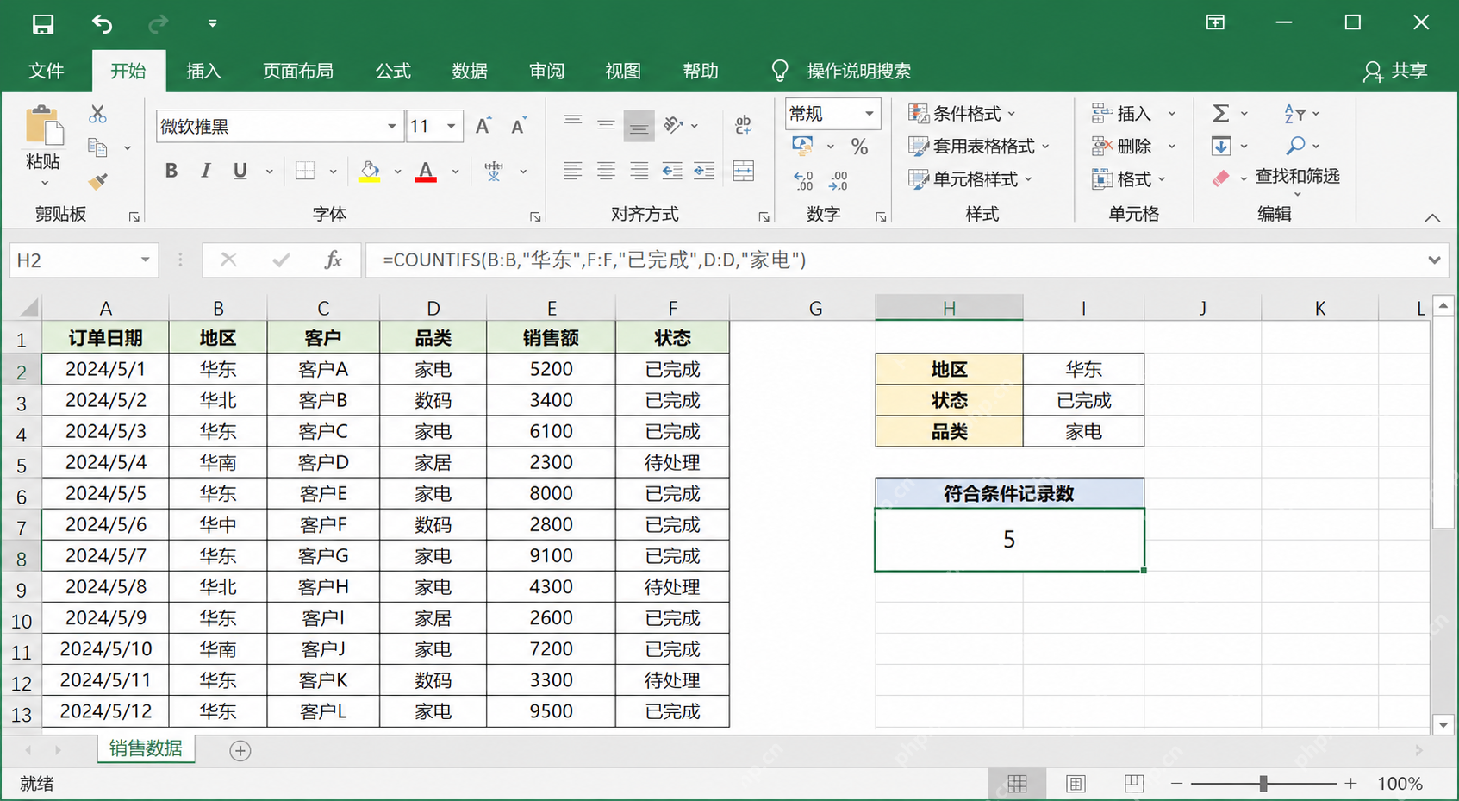Click the Decrease Decimal icon
The width and height of the screenshot is (1459, 801).
click(838, 179)
